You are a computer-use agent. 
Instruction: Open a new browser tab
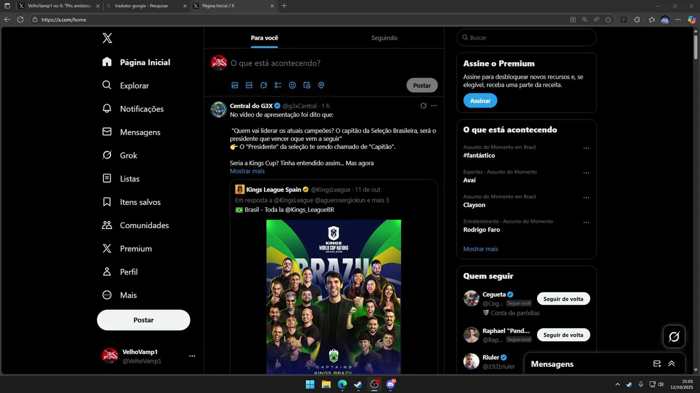coord(284,5)
